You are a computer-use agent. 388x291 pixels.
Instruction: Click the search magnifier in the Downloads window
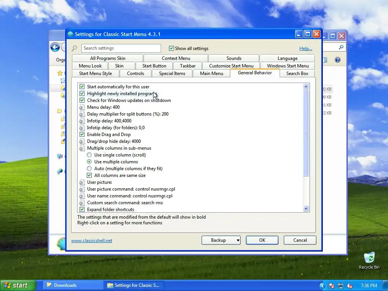341,47
